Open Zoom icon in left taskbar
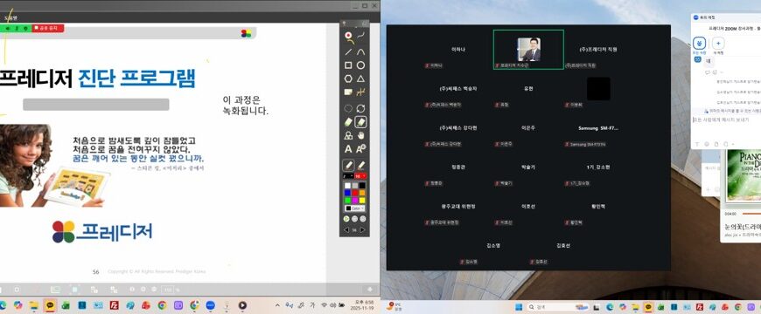The height and width of the screenshot is (314, 761). pyautogui.click(x=210, y=305)
